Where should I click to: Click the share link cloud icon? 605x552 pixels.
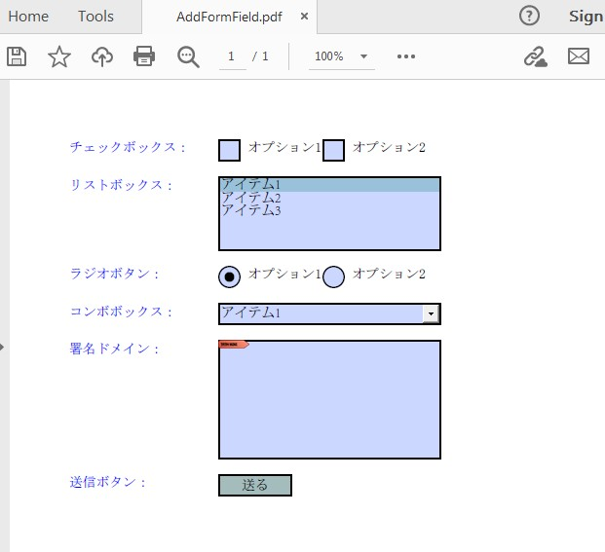[x=536, y=56]
